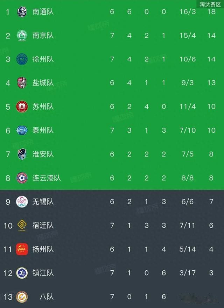This screenshot has height=308, width=224.
Task: Tap the 连云港队 soccer ball logo
Action: tap(22, 178)
